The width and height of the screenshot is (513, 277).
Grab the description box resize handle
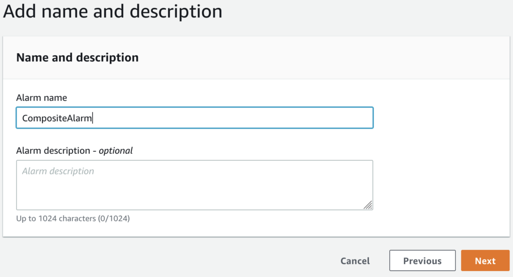[368, 205]
